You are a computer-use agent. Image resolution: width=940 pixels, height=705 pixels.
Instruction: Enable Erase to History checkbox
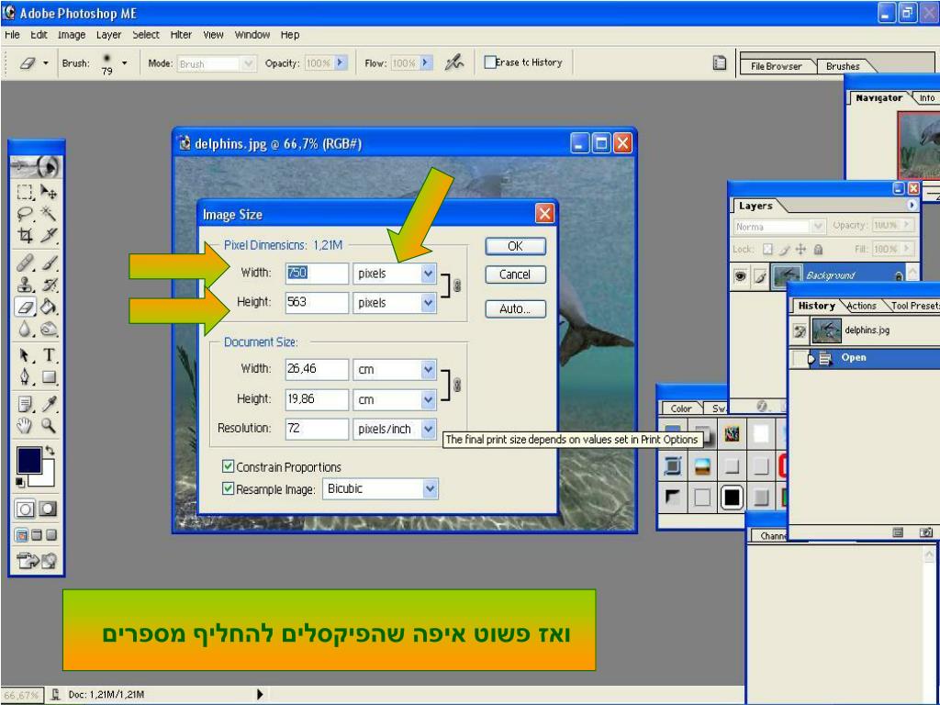(x=490, y=62)
